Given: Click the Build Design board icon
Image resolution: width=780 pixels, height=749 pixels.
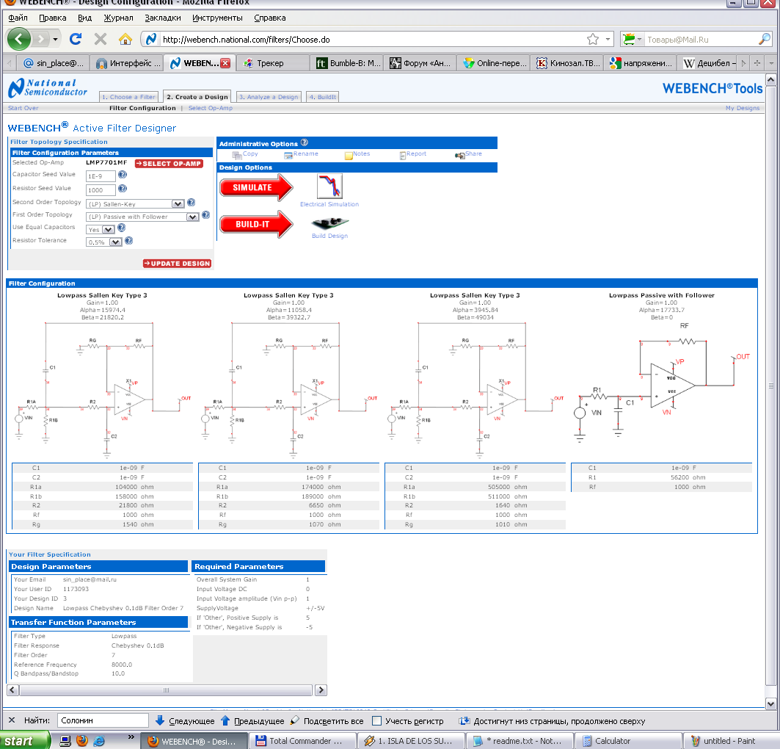Looking at the screenshot, I should [x=329, y=222].
